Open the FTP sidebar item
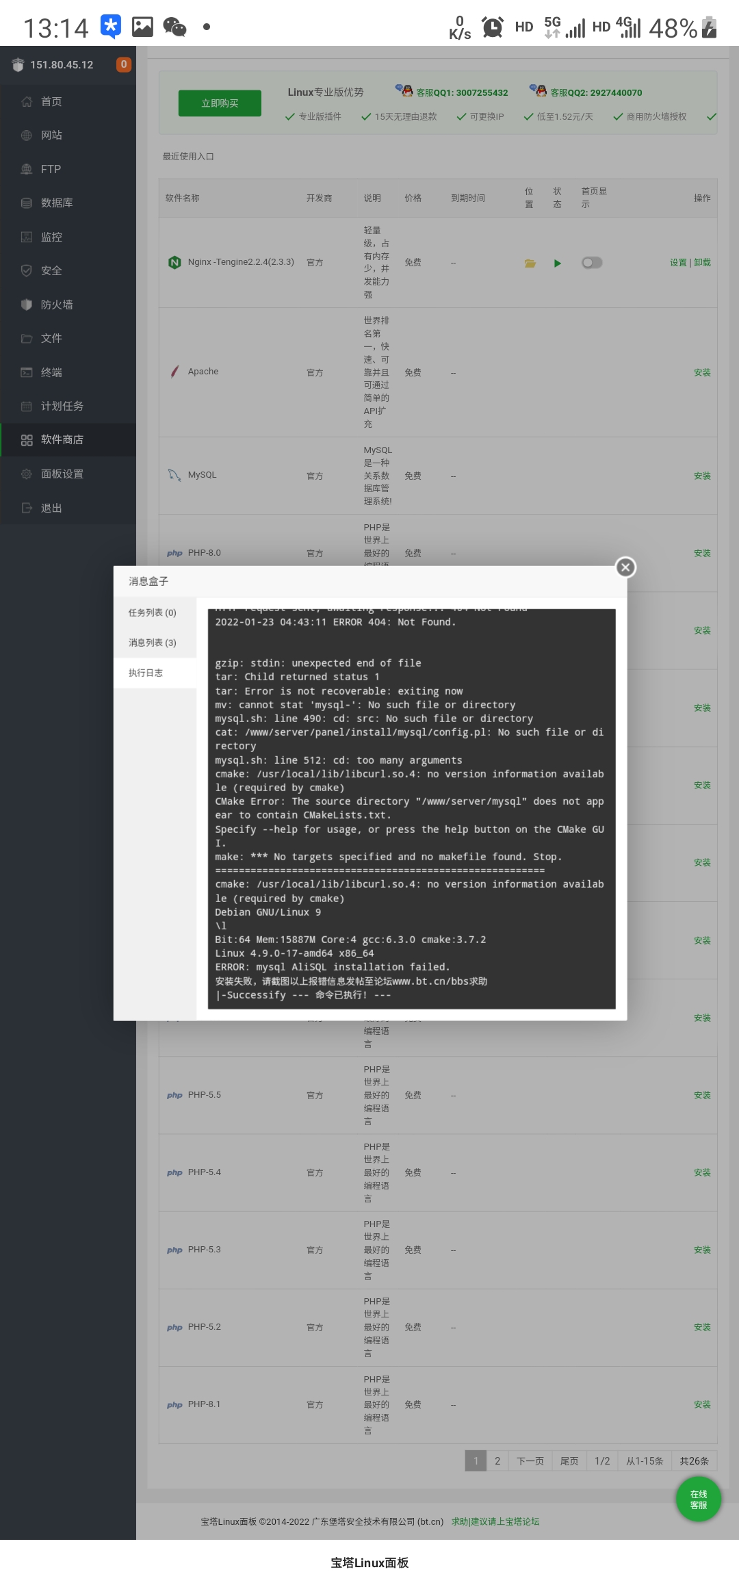 click(x=68, y=169)
